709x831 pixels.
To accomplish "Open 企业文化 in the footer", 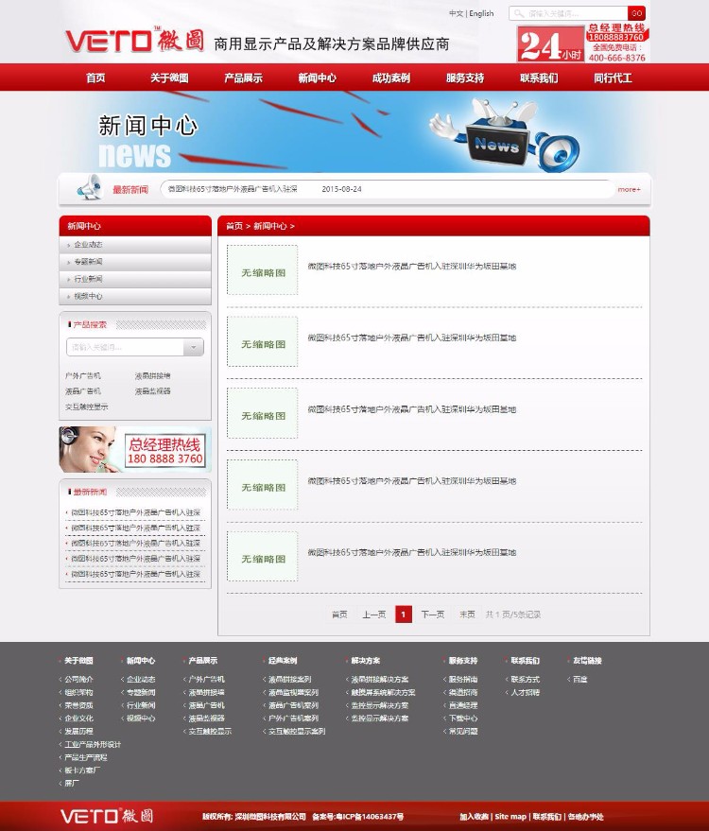I will tap(79, 718).
